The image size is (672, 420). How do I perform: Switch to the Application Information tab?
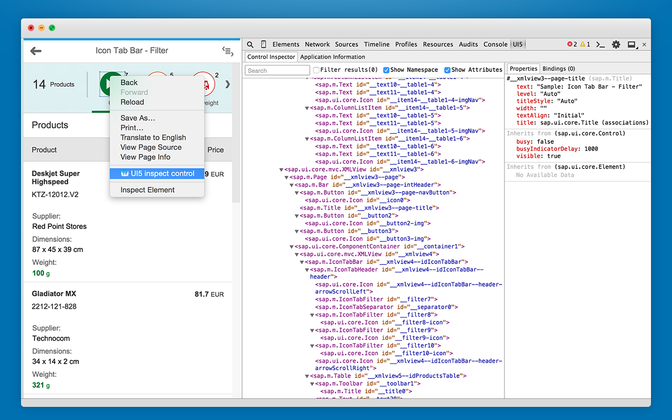333,57
